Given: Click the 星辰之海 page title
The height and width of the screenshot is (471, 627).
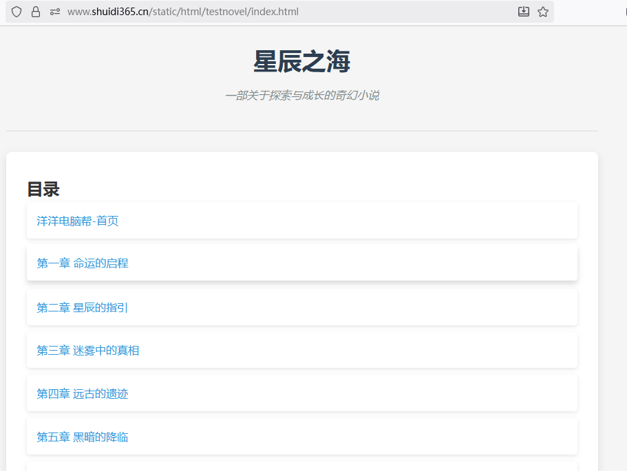Looking at the screenshot, I should 301,63.
